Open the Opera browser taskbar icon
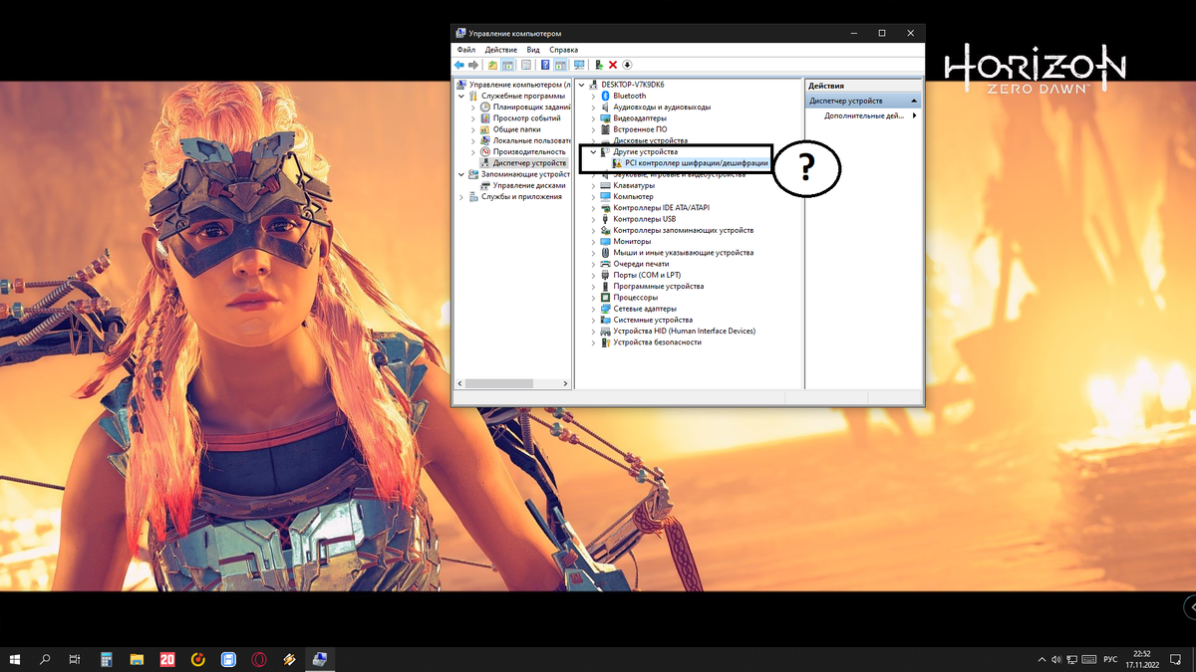The height and width of the screenshot is (672, 1196). coord(259,659)
